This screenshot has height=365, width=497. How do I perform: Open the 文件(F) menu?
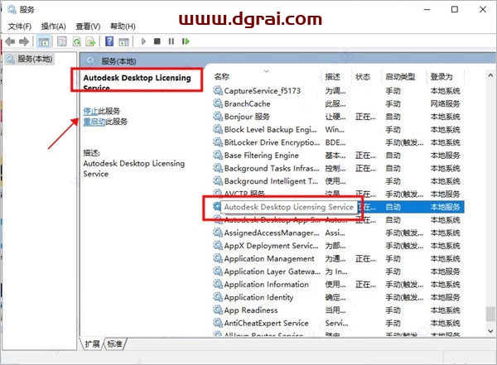tap(20, 26)
